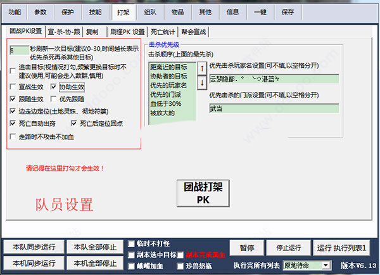Toggle the 副本选中目标 checkbox
Viewport: 380px width, 275px height.
click(131, 255)
